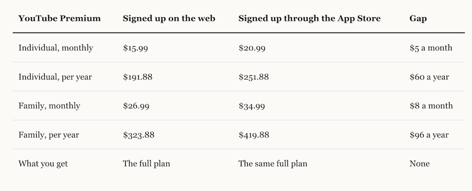The width and height of the screenshot is (472, 191).
Task: Click the $323.88 web price cell
Action: tap(139, 135)
